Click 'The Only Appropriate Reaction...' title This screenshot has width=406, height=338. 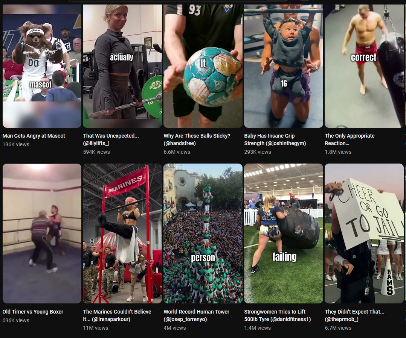(x=350, y=139)
